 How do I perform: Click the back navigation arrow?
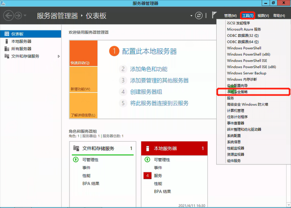pyautogui.click(x=8, y=16)
